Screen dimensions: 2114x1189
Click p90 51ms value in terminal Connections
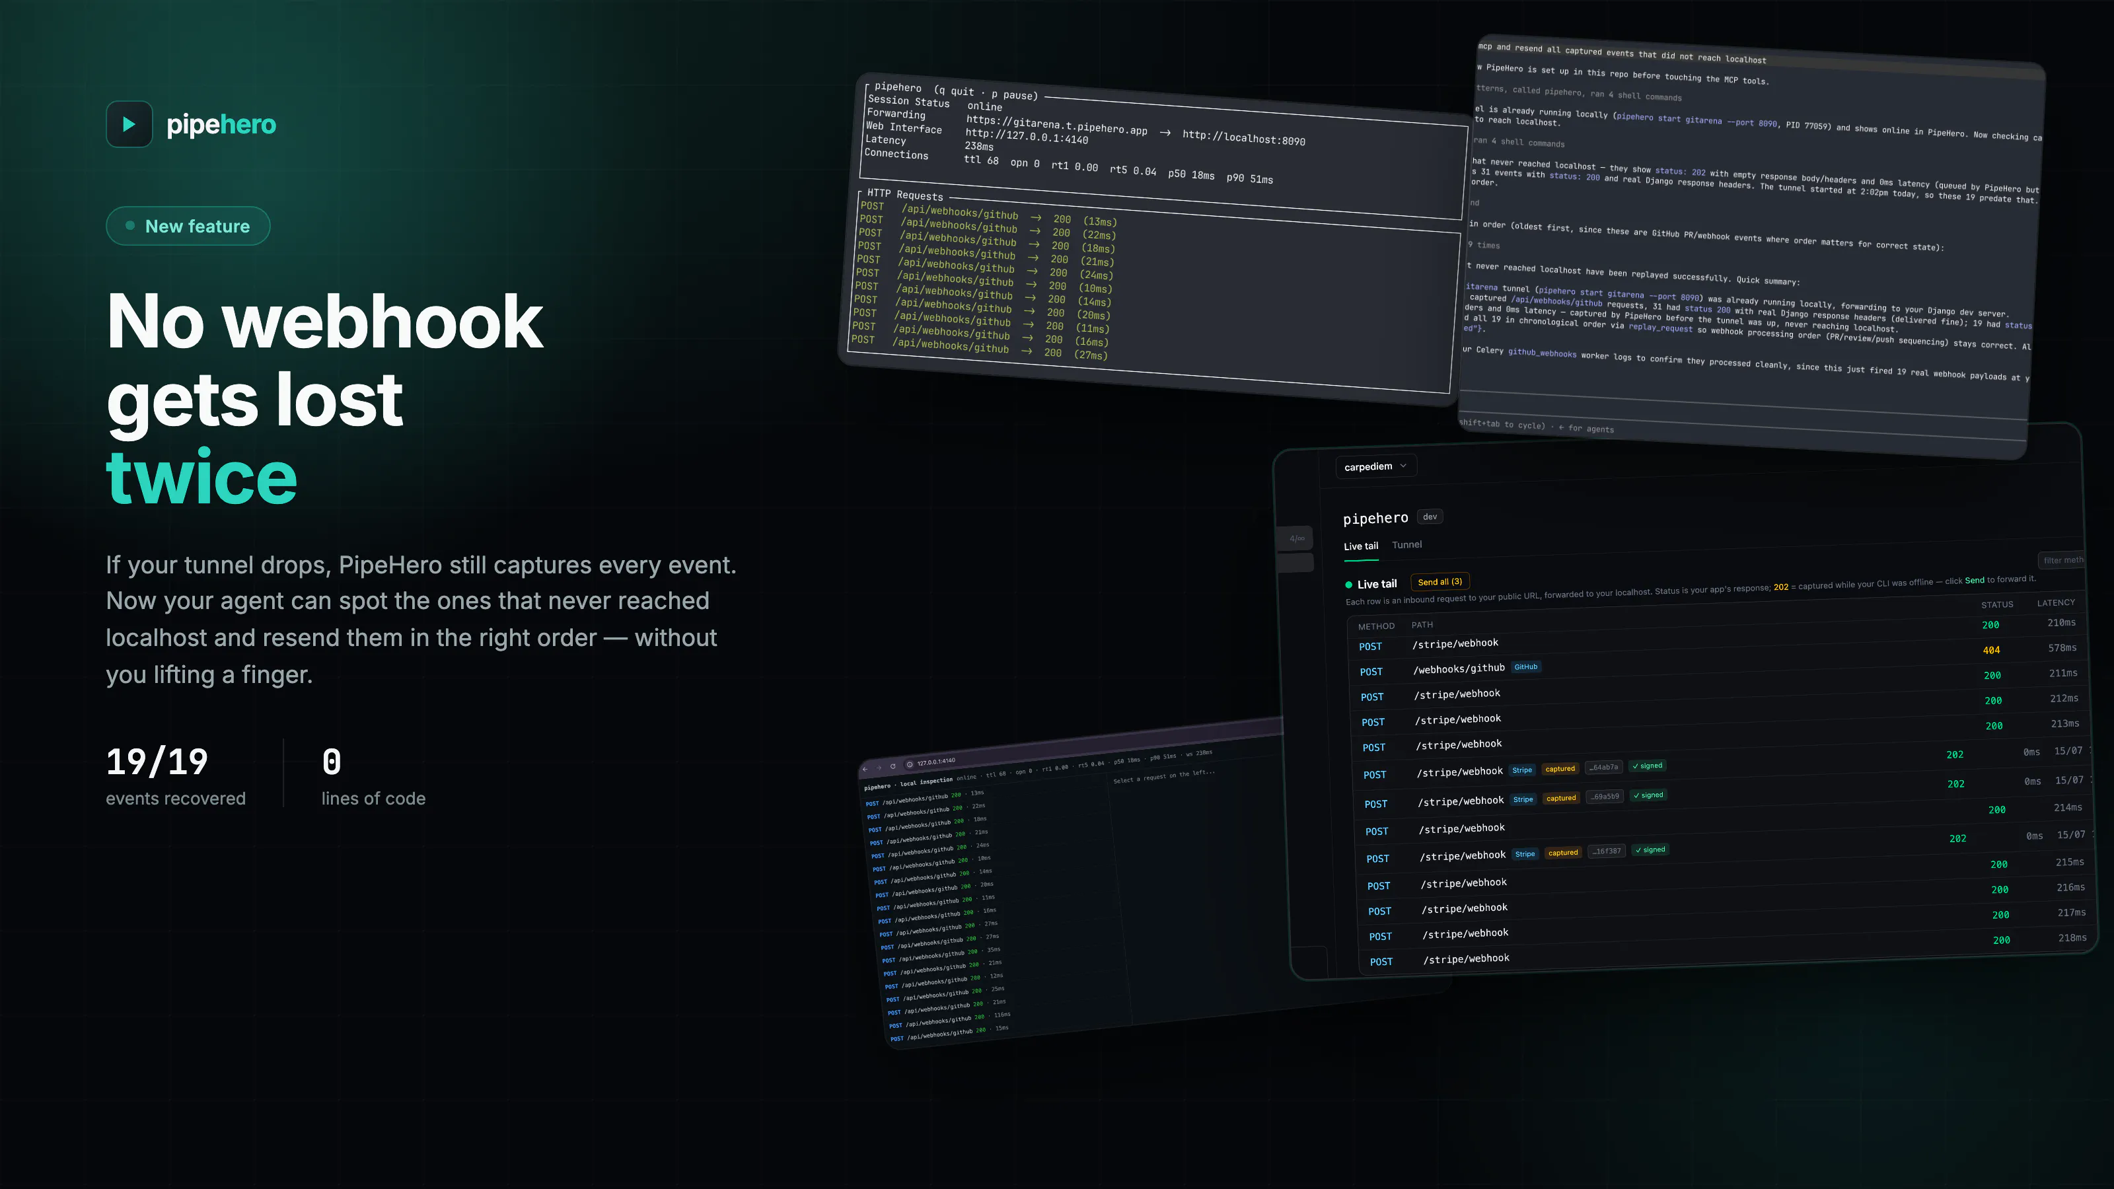(1249, 178)
